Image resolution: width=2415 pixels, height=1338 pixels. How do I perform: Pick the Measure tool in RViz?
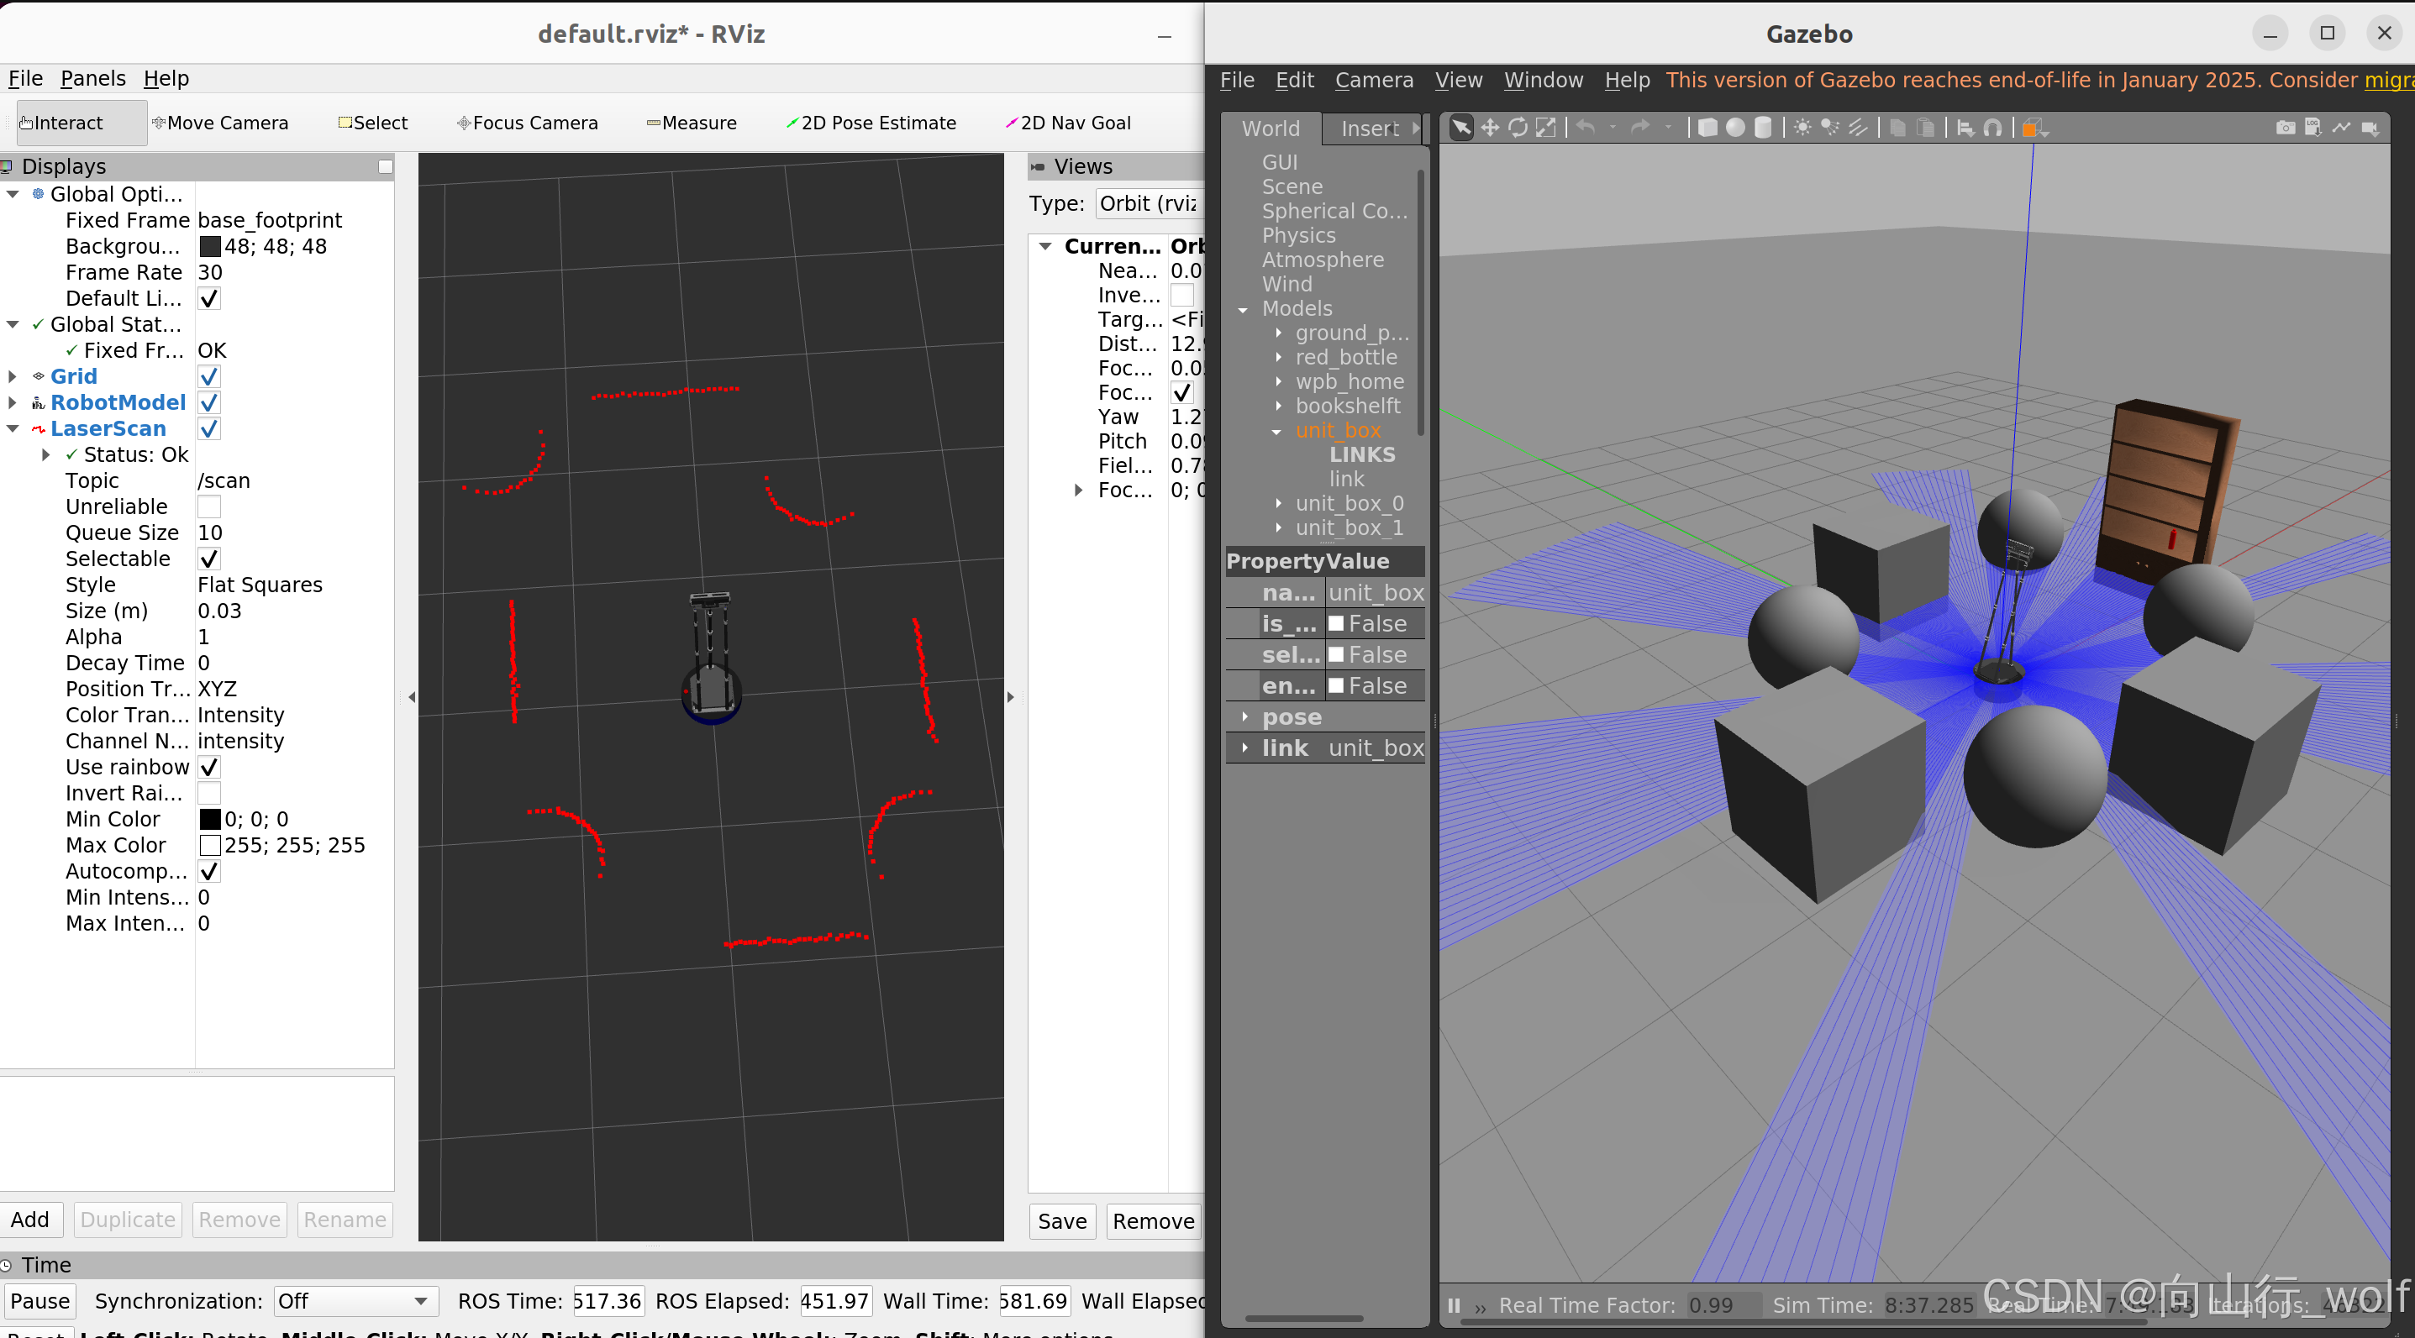pos(692,123)
